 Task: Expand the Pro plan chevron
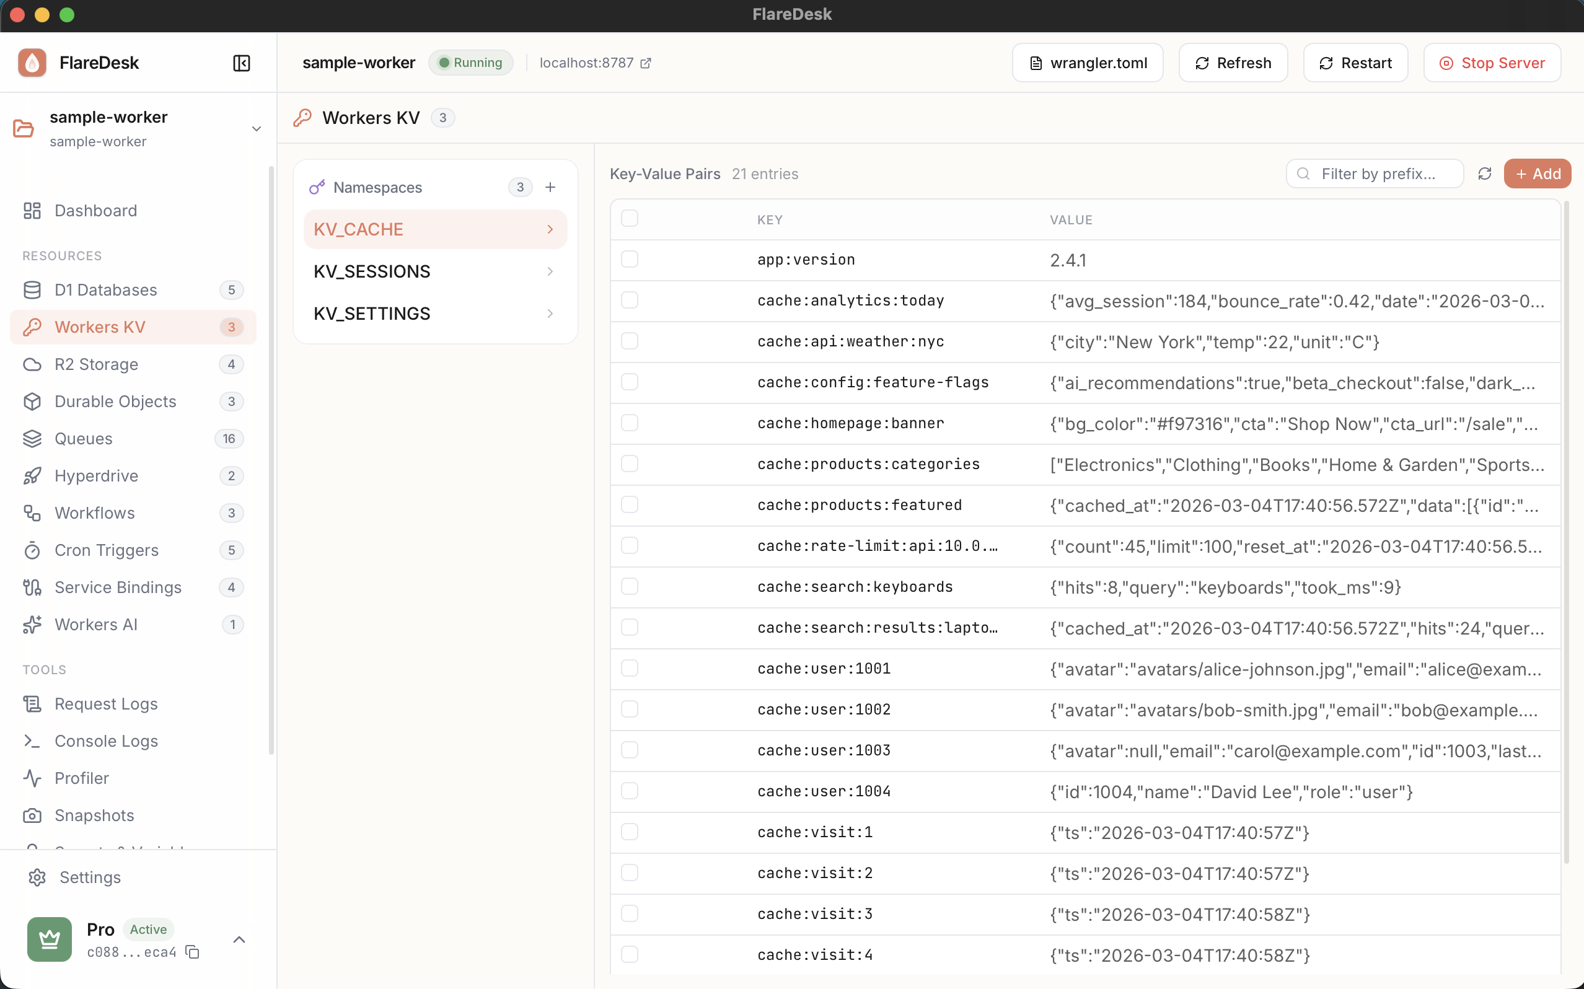239,939
